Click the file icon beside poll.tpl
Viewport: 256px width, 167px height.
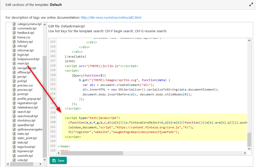pyautogui.click(x=14, y=81)
